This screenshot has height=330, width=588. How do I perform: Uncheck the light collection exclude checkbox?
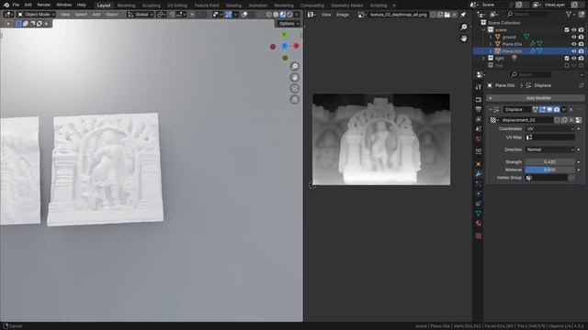tap(567, 59)
